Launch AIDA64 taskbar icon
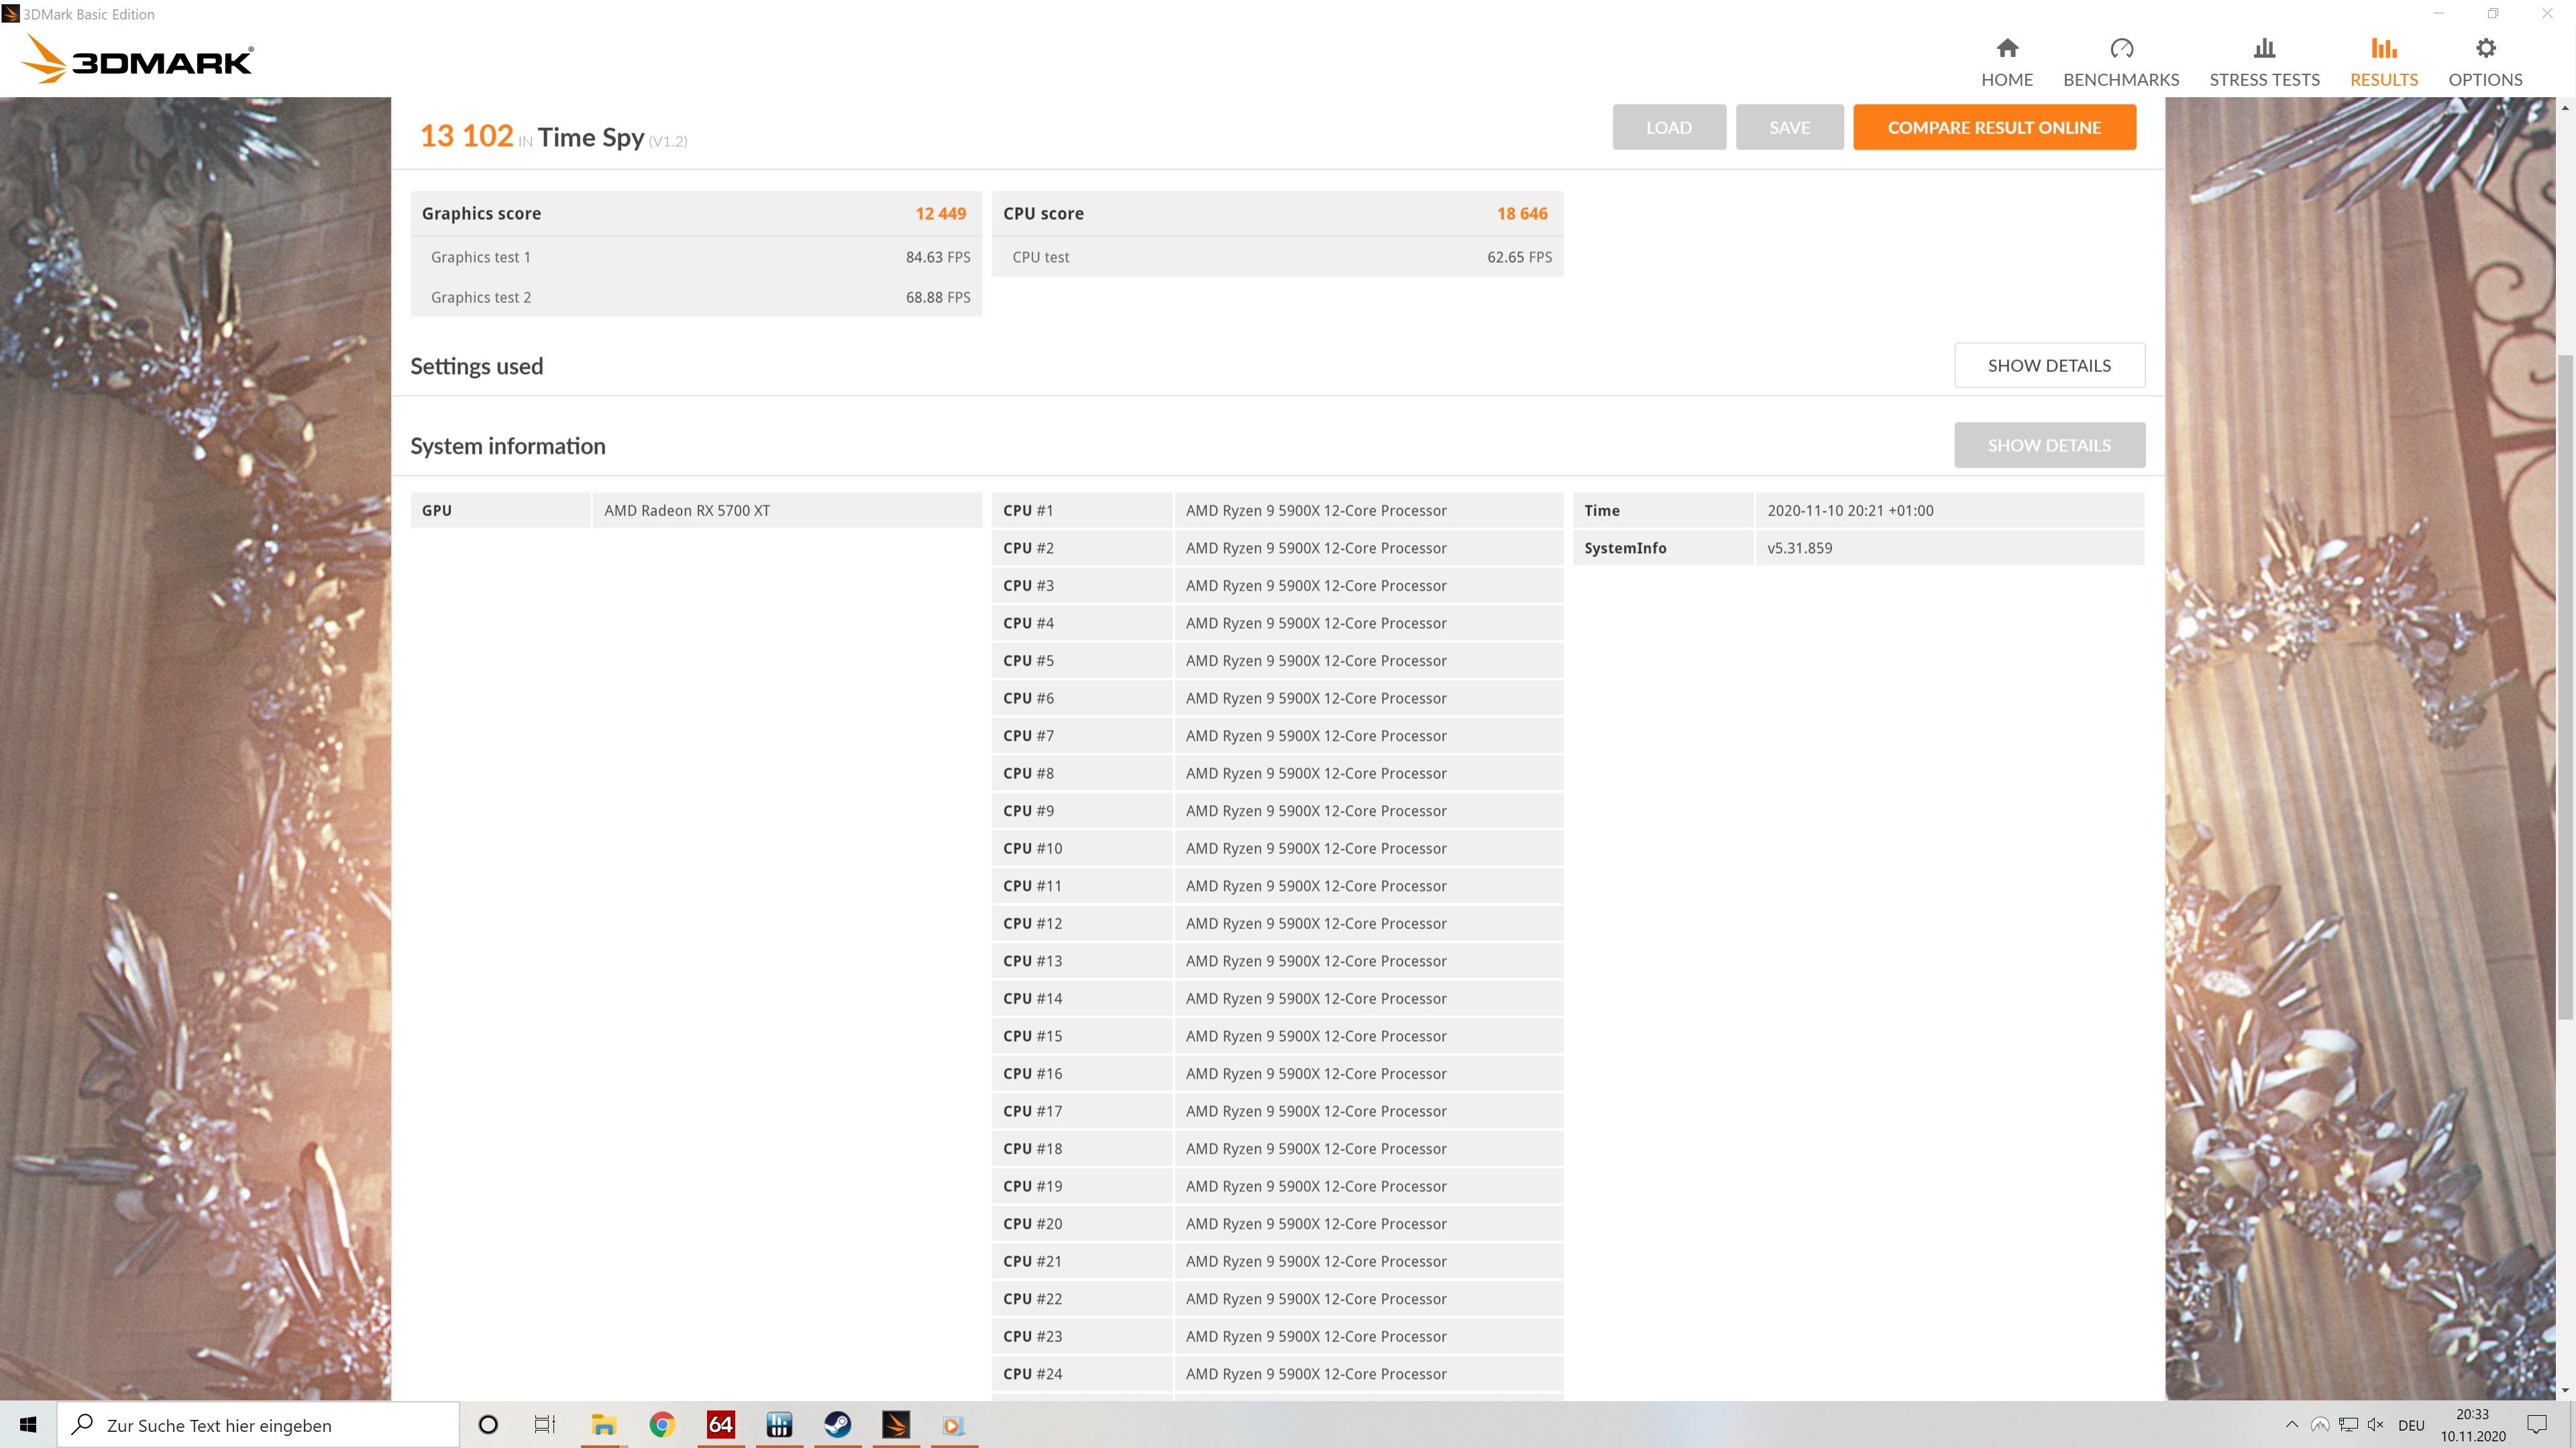Viewport: 2576px width, 1448px height. 720,1424
